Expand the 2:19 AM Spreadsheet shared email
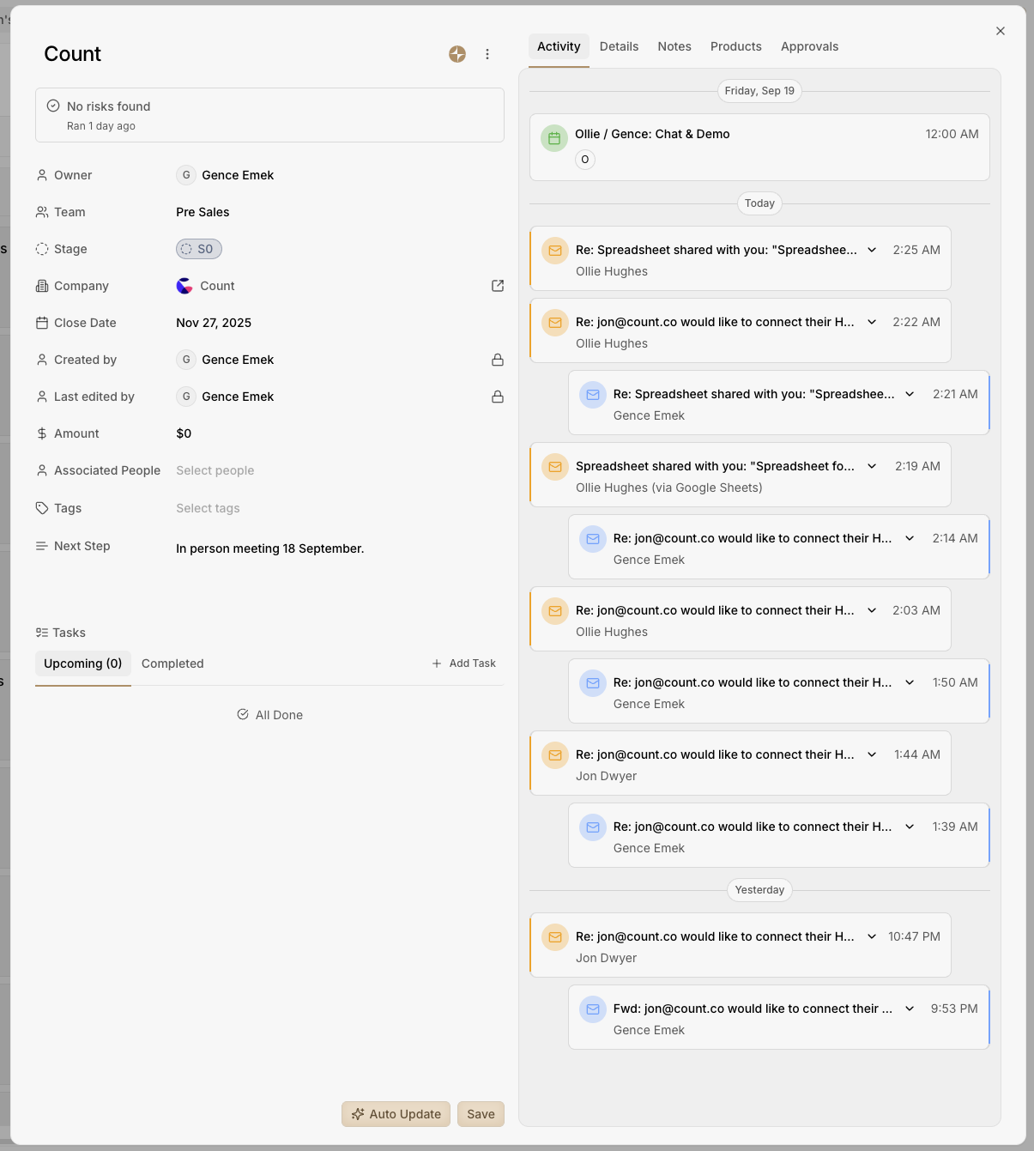 point(872,466)
